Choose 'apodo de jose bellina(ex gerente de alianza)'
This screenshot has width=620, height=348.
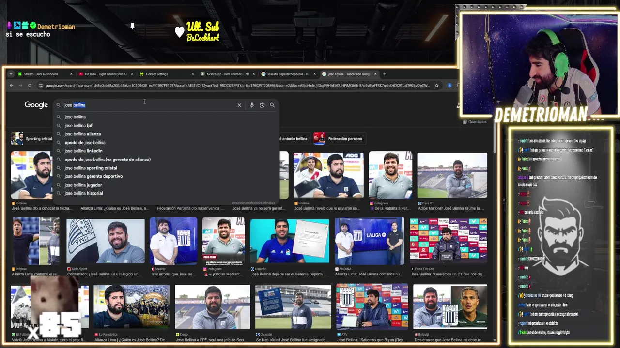[x=166, y=159]
